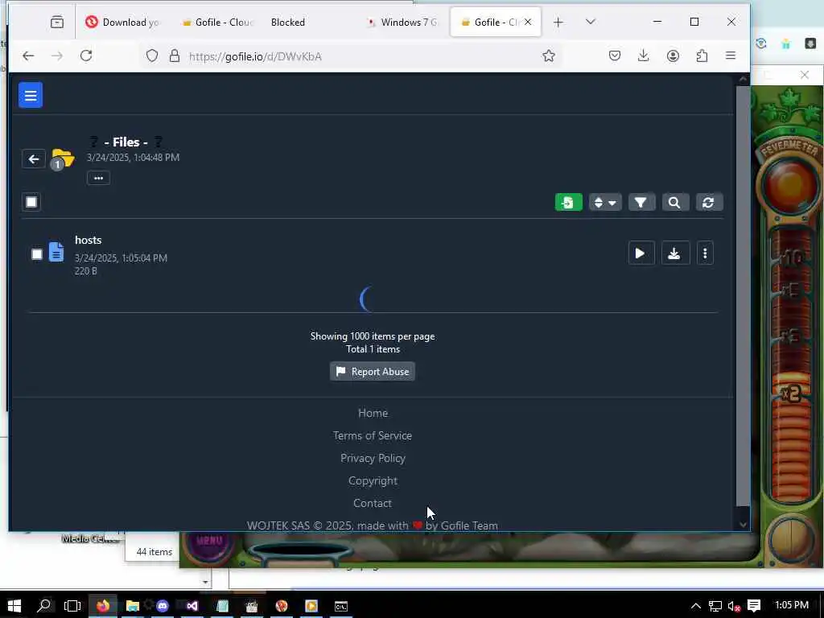The height and width of the screenshot is (618, 824).
Task: Click the tracking protection shield icon
Action: pyautogui.click(x=152, y=56)
